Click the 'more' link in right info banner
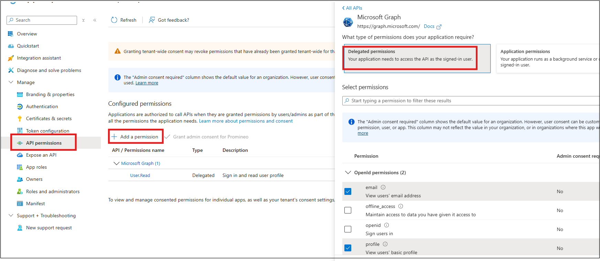This screenshot has width=600, height=261. pos(363,133)
